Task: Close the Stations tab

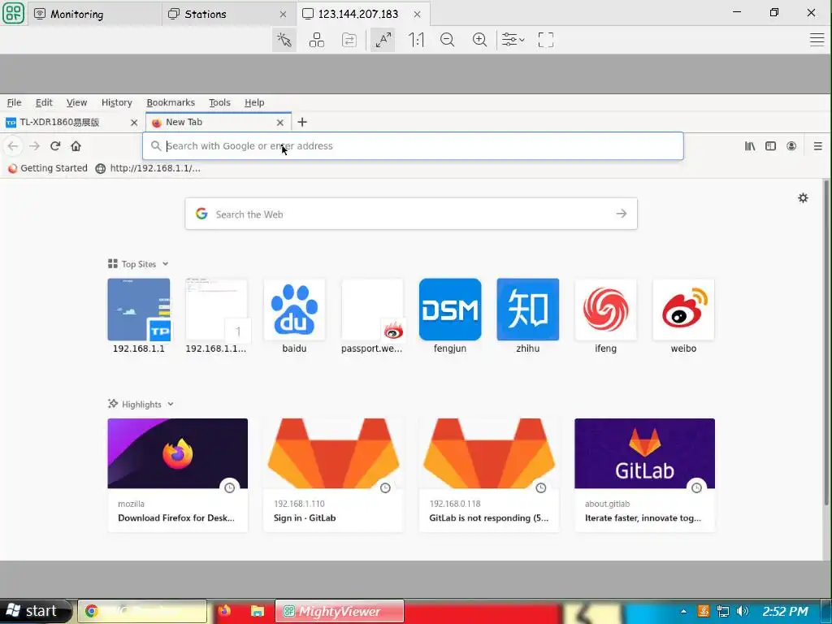Action: pos(284,15)
